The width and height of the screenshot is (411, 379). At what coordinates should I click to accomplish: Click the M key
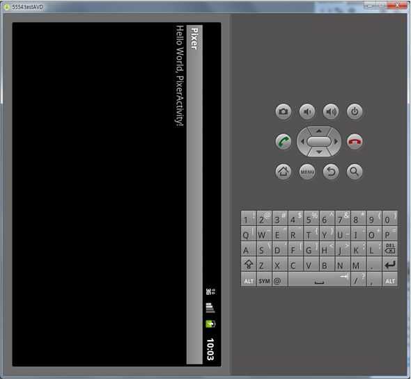tap(359, 264)
